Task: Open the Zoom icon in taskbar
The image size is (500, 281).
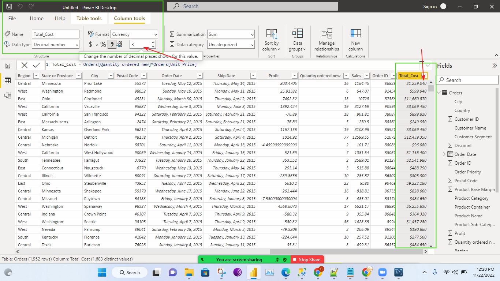Action: (x=383, y=272)
